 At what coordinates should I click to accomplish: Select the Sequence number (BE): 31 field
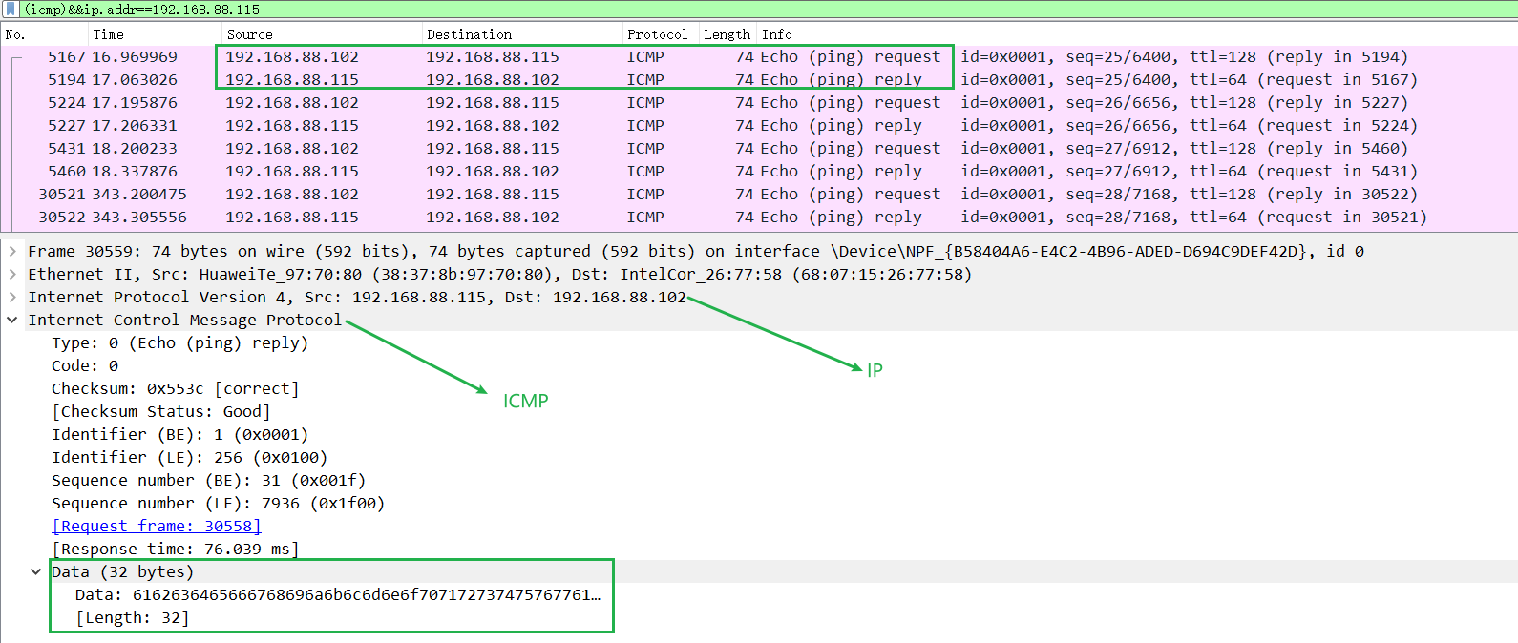(x=208, y=480)
